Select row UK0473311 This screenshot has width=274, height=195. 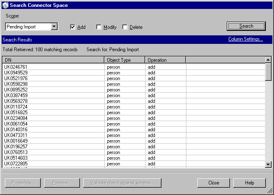(134, 135)
